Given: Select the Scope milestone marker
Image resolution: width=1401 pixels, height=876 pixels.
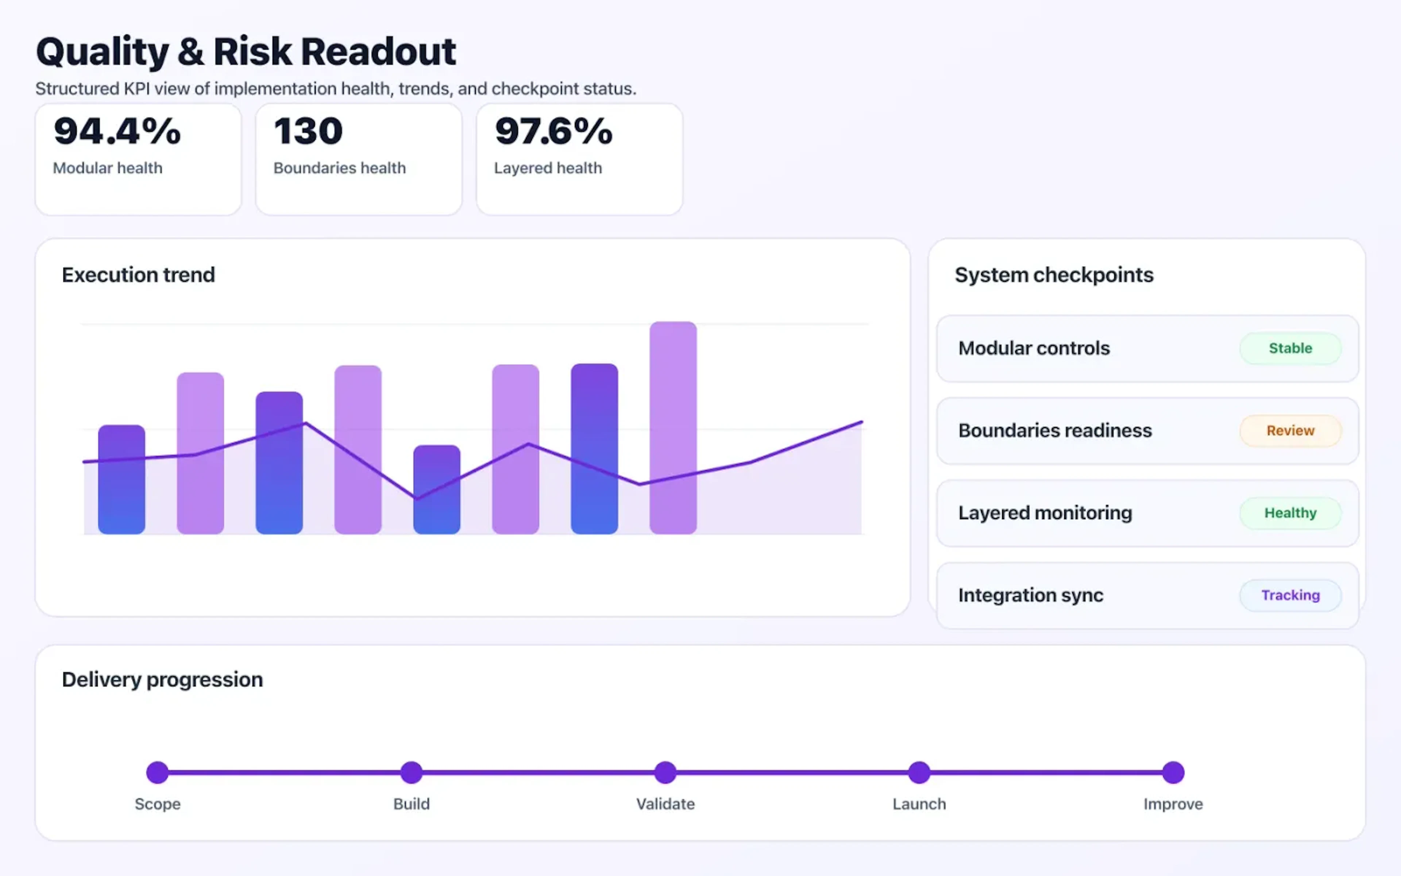Looking at the screenshot, I should coord(157,772).
